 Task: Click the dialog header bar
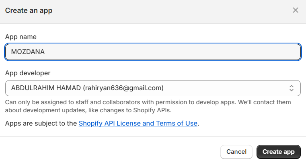tap(161, 10)
